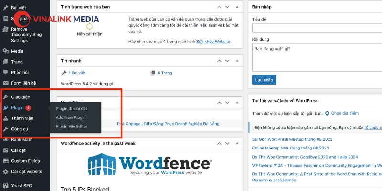Collapse the Wordfence activity panel
Screen dimensions: 382x191
tap(237, 144)
